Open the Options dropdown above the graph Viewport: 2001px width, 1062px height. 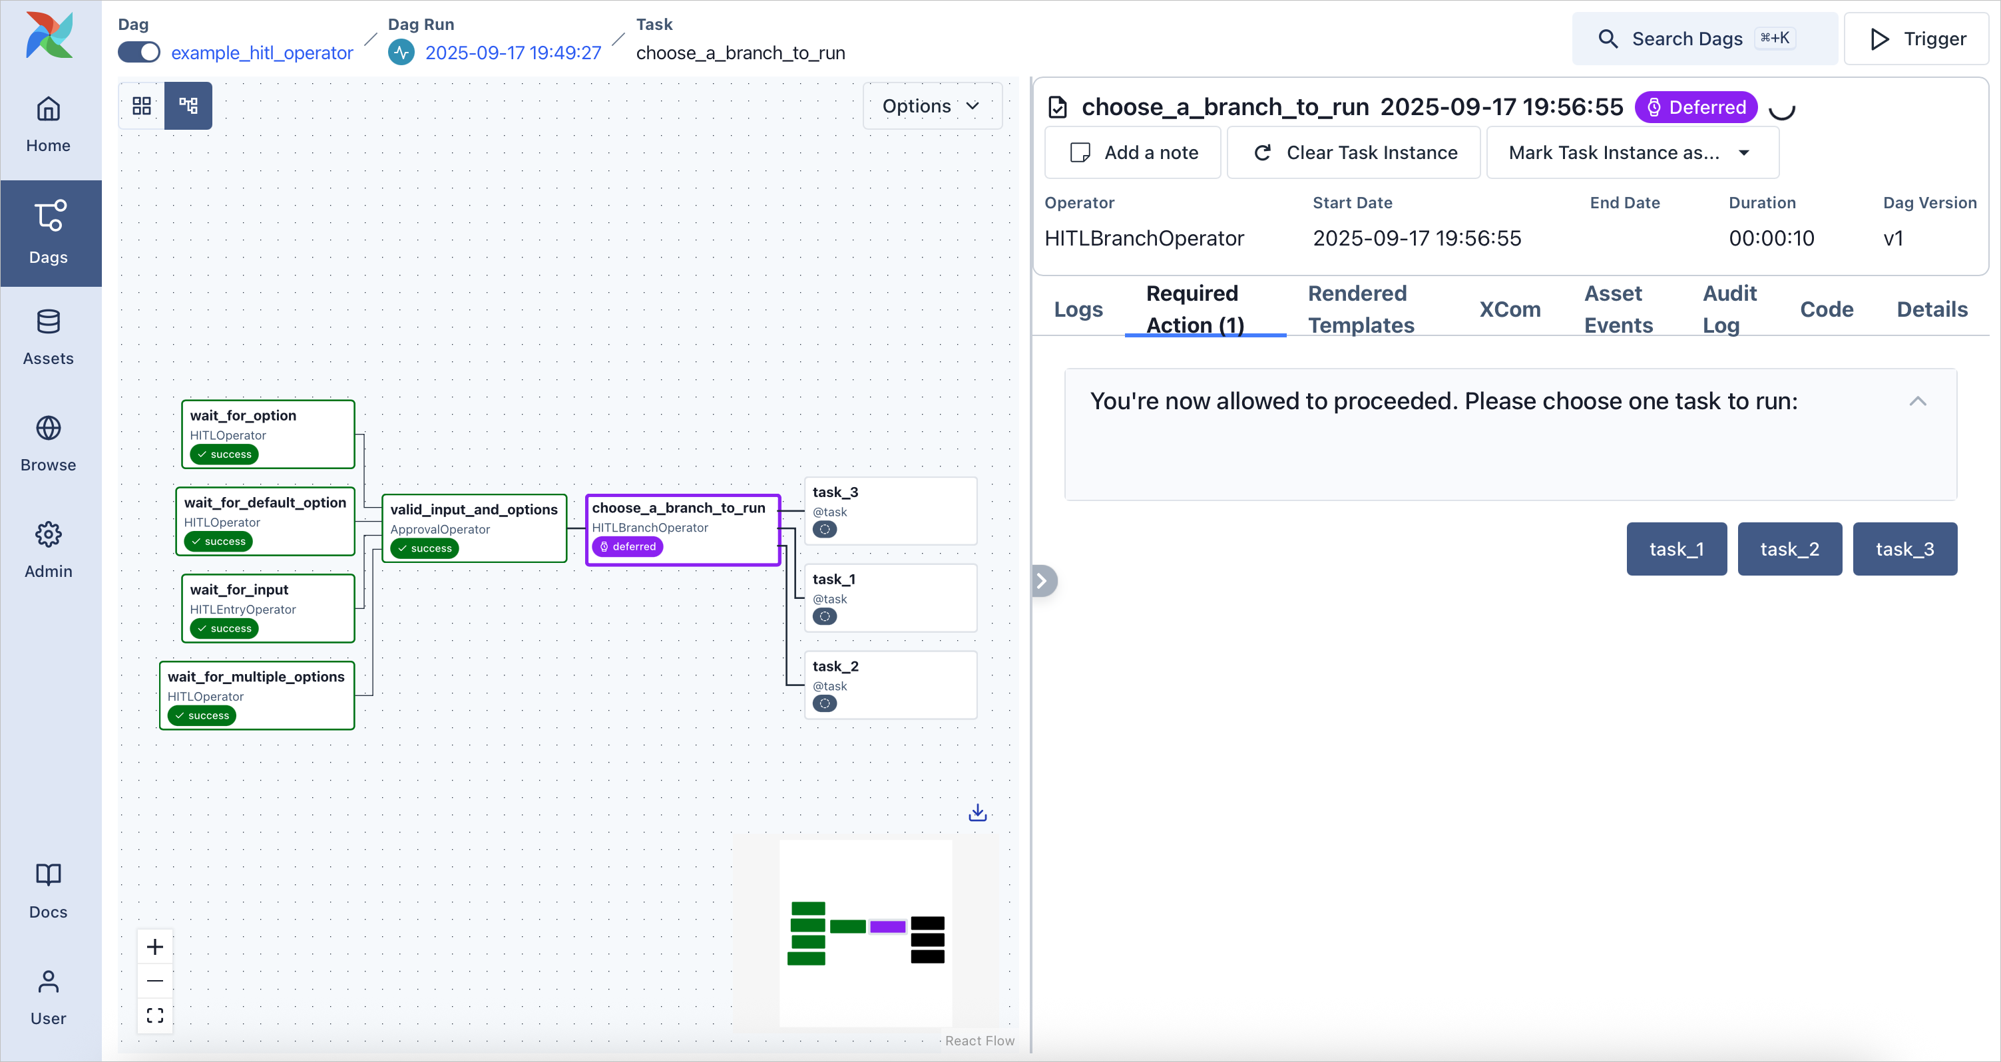coord(931,106)
